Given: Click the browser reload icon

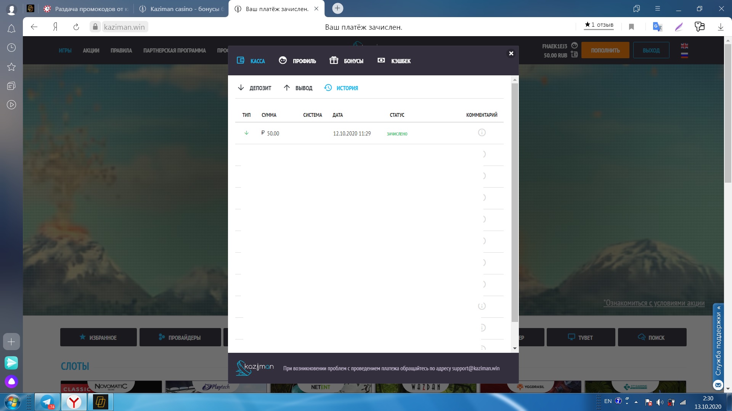Looking at the screenshot, I should 76,27.
